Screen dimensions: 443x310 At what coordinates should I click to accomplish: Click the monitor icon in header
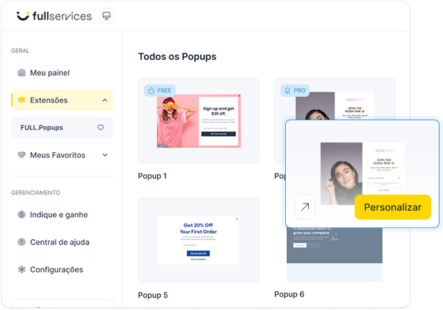pyautogui.click(x=106, y=16)
